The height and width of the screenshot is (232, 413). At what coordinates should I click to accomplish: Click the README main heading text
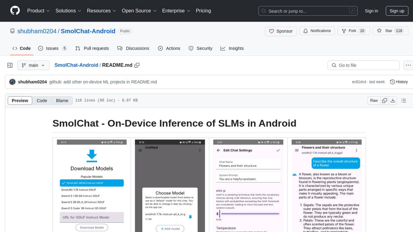[x=174, y=123]
